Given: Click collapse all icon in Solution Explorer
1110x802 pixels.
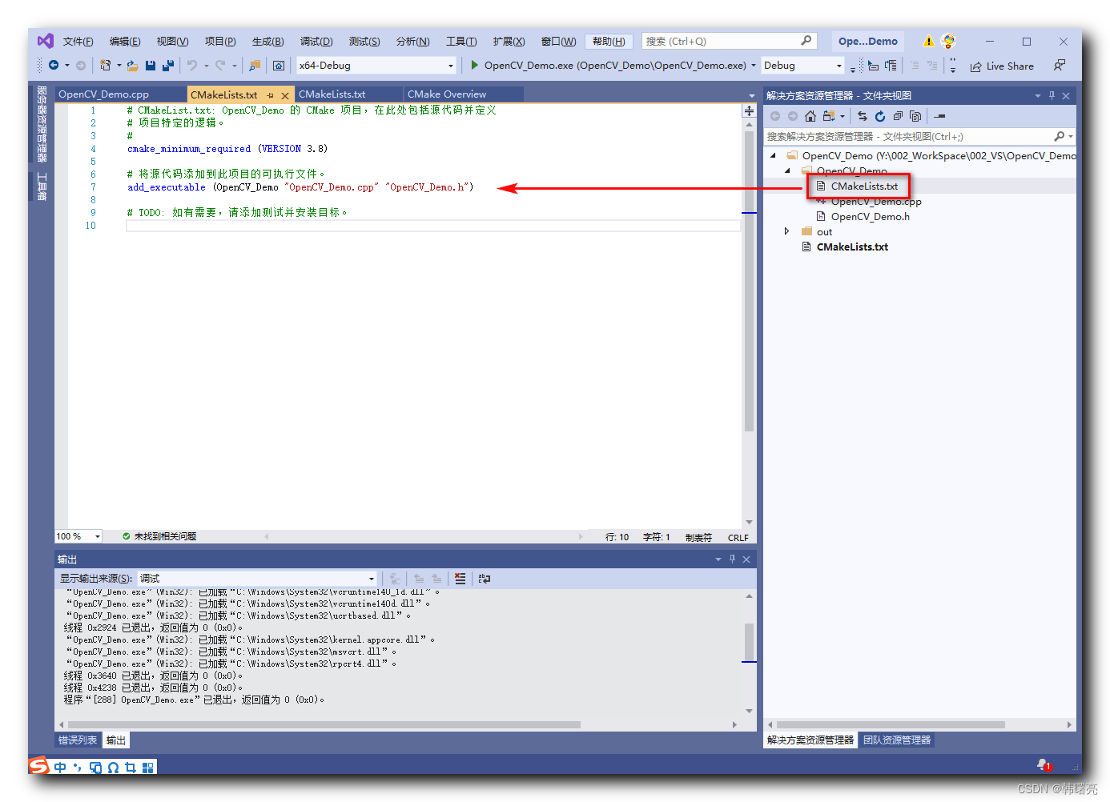Looking at the screenshot, I should (x=898, y=116).
